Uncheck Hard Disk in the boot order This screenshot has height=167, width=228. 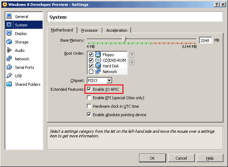coord(91,66)
